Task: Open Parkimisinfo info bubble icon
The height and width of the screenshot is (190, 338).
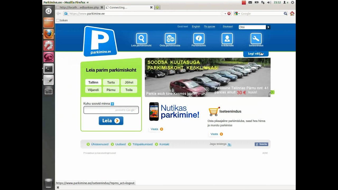Action: click(x=199, y=39)
